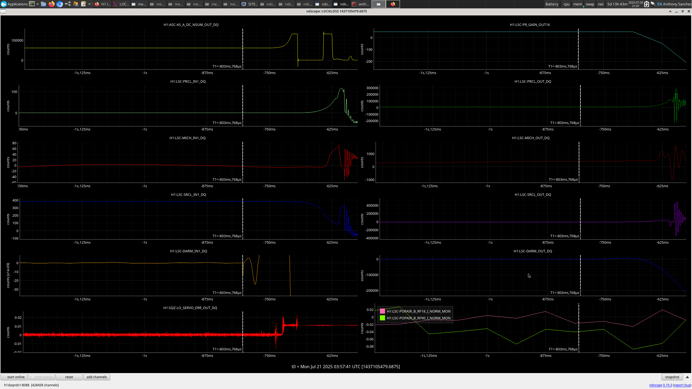Switch to the SITE... taskbar window
Screen dimensions: 692x389
(x=250, y=4)
